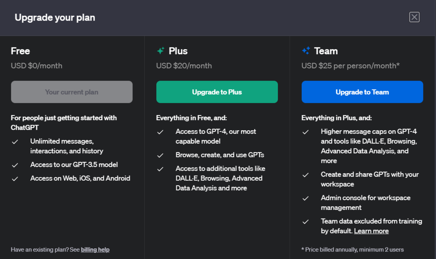This screenshot has width=436, height=259.
Task: Click Admin console for workspace management text
Action: 366,203
